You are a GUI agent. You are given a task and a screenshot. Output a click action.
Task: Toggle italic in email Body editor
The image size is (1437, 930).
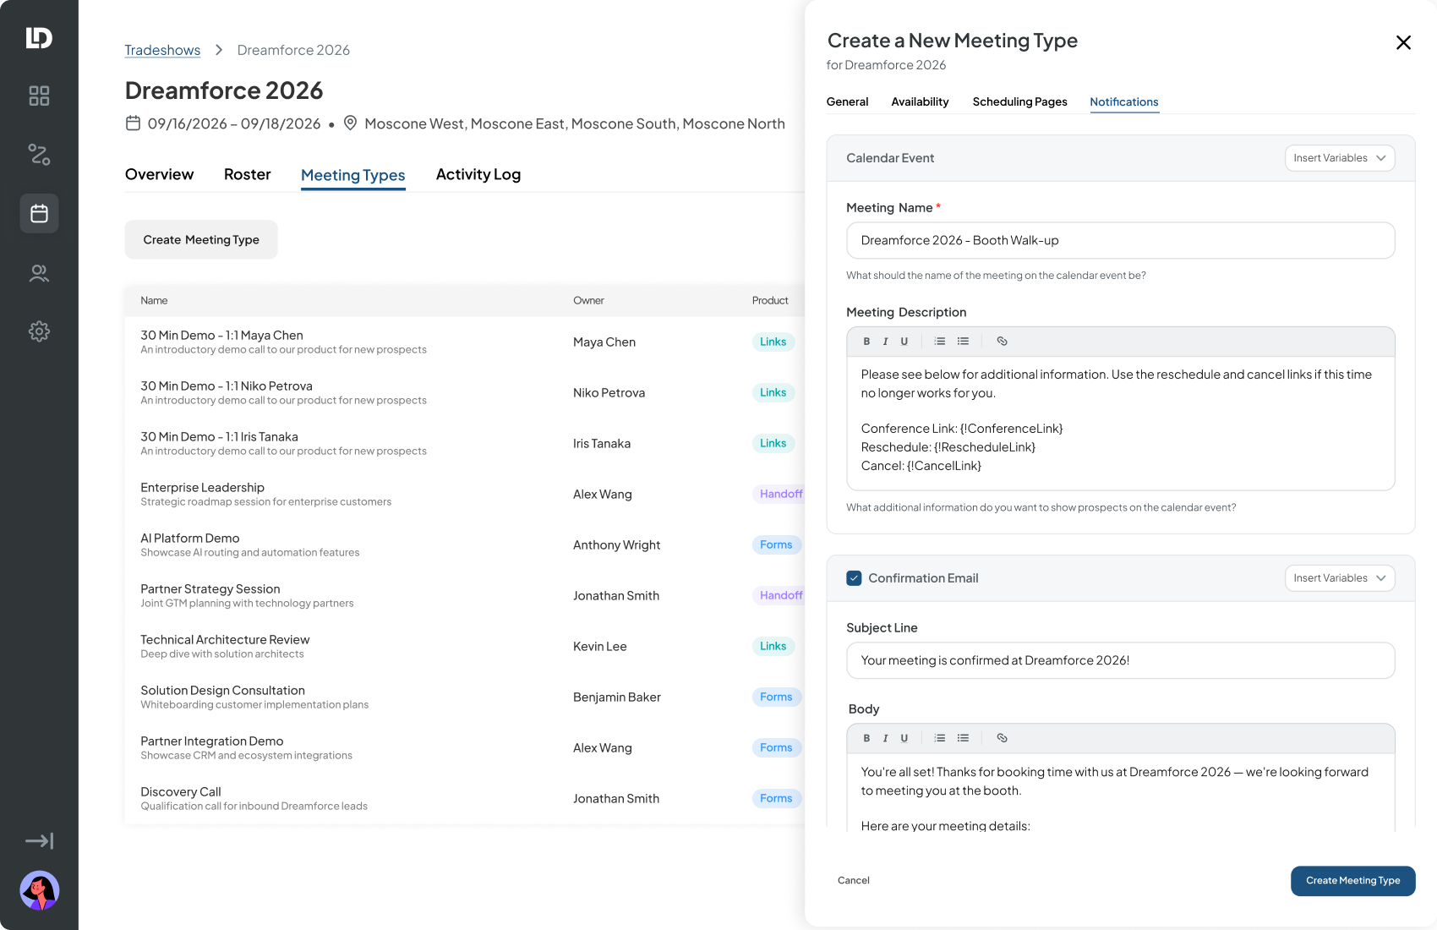885,738
